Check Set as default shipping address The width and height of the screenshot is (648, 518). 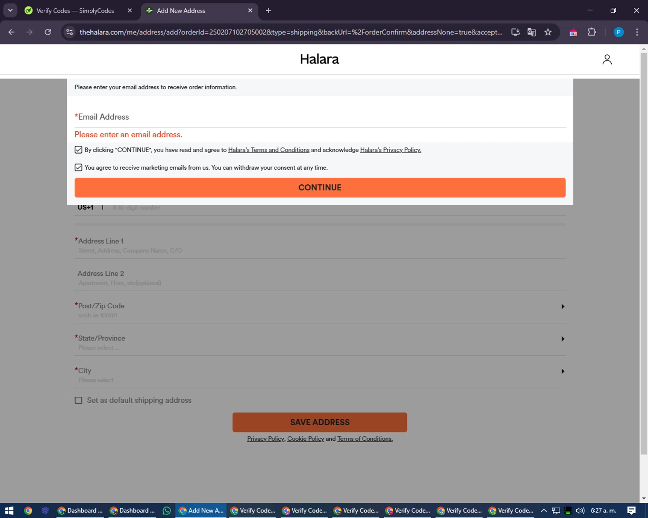(78, 401)
